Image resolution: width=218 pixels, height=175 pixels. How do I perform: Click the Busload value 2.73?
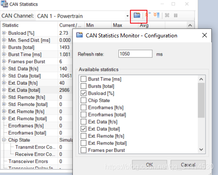click(64, 33)
